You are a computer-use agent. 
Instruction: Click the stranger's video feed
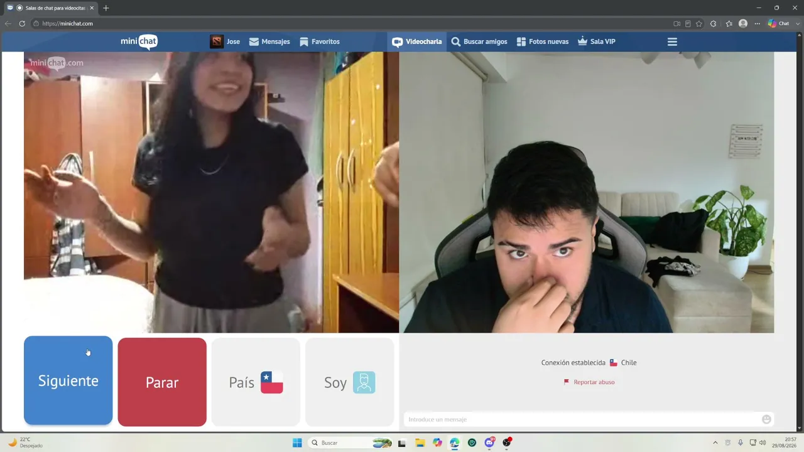[211, 192]
